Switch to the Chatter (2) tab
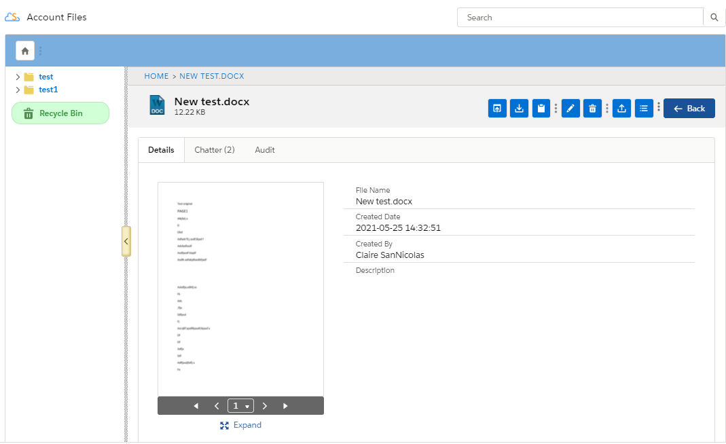This screenshot has width=726, height=444. (214, 150)
